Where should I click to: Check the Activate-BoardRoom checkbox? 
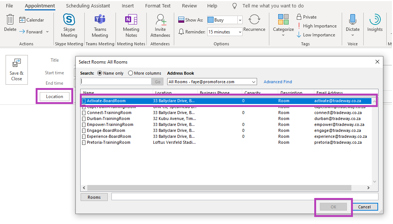pyautogui.click(x=84, y=101)
